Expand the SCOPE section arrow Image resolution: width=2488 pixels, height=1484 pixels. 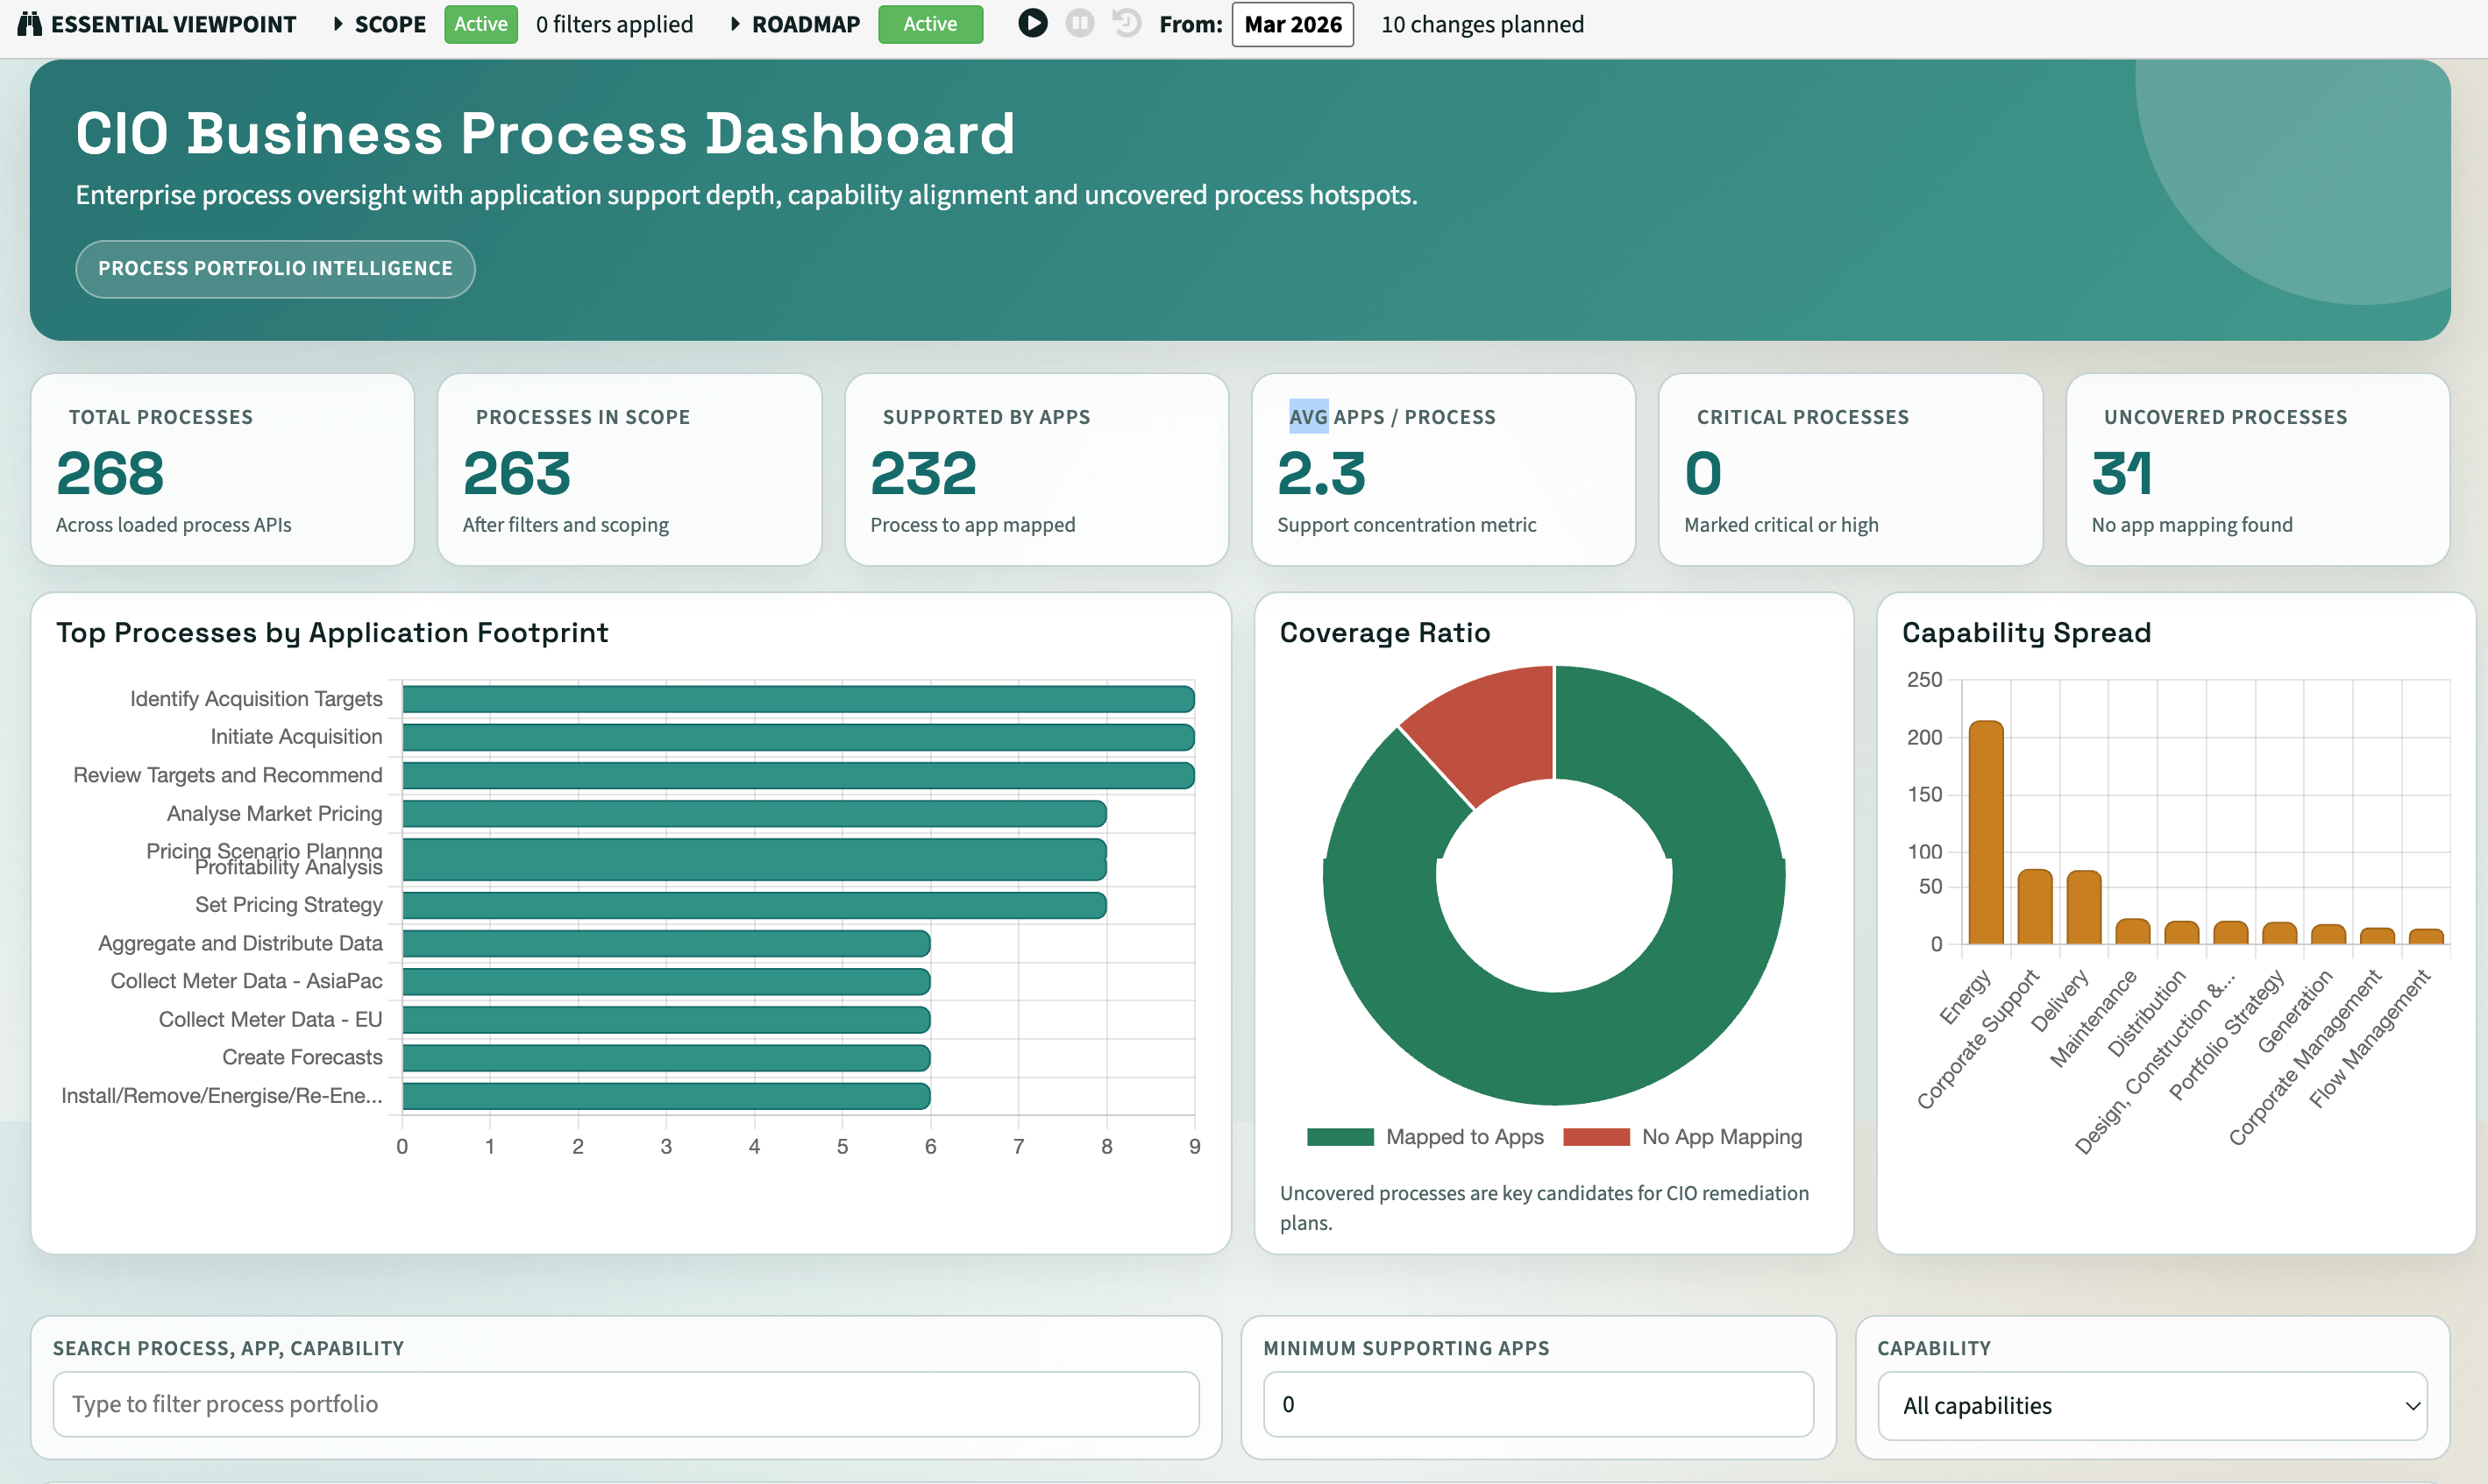click(338, 24)
